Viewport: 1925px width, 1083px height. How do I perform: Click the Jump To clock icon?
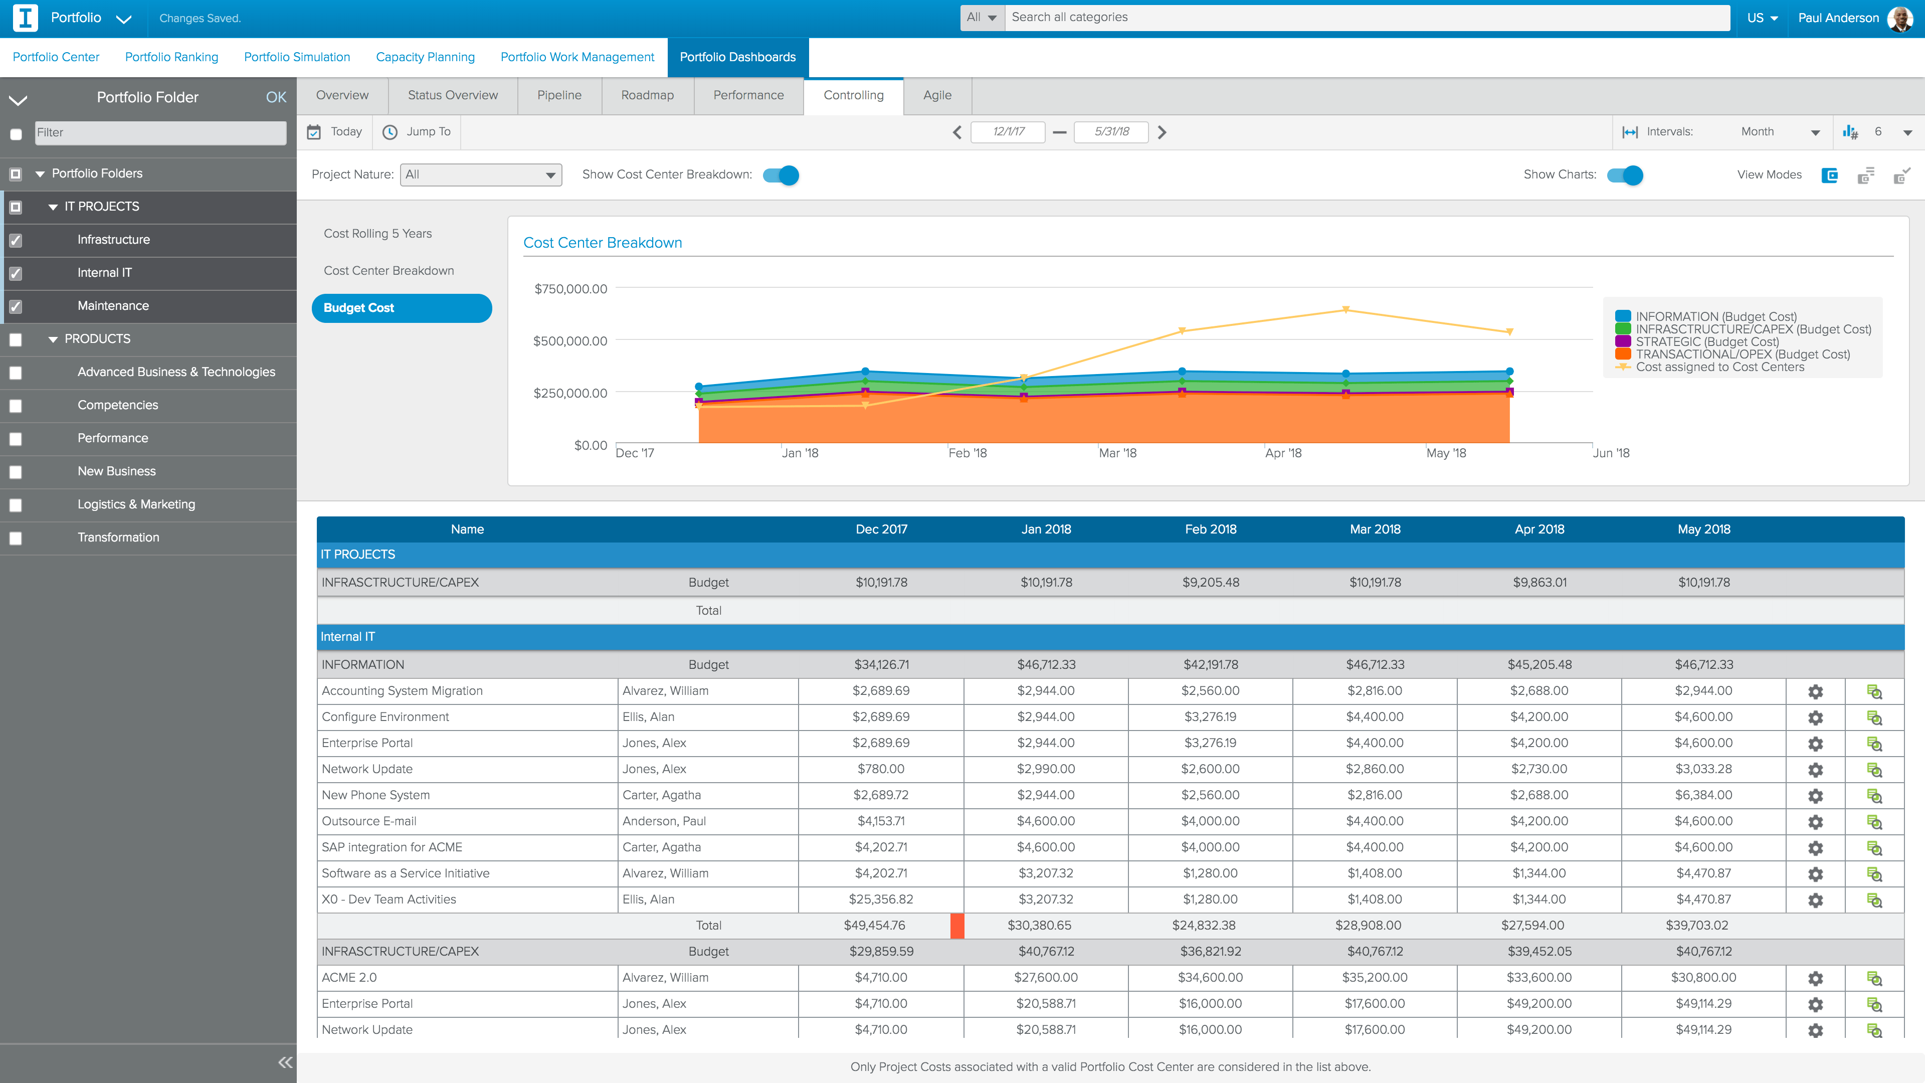click(390, 131)
